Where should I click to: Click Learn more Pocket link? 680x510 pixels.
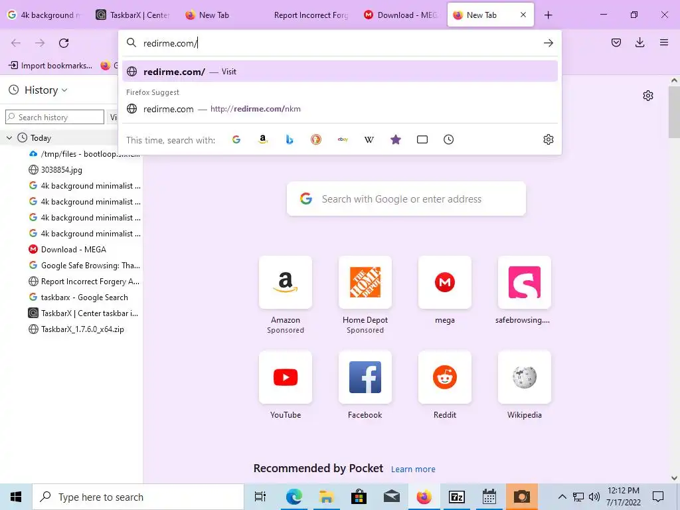(413, 469)
